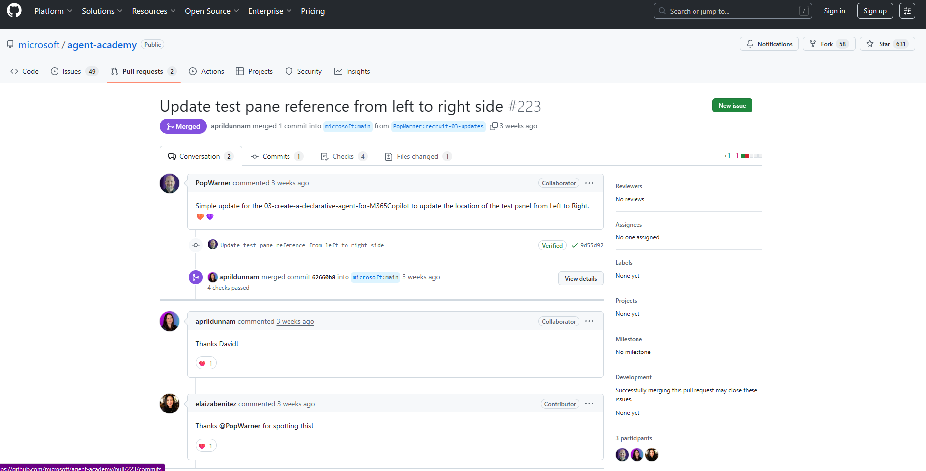Open the Pull requests tab
Image resolution: width=926 pixels, height=471 pixels.
click(x=143, y=71)
